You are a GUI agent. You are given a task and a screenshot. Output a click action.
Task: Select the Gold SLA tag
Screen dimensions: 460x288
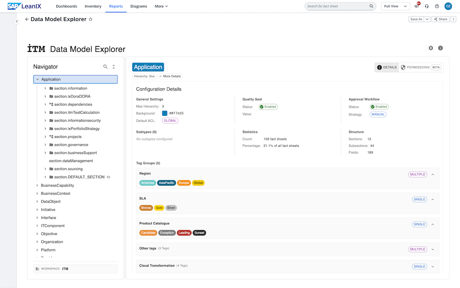pyautogui.click(x=159, y=208)
